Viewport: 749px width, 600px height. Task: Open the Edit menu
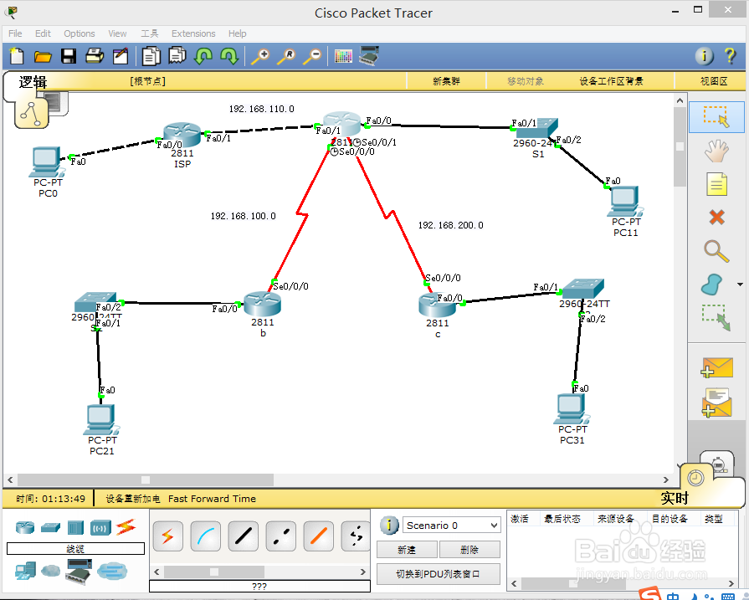[43, 33]
